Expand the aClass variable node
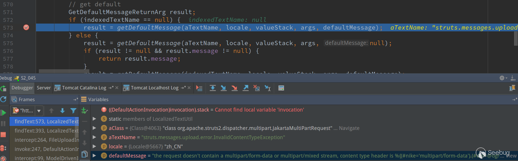The image size is (518, 161). point(94,128)
